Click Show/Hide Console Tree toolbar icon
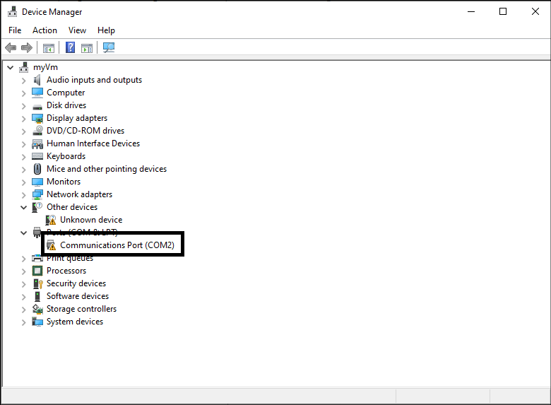This screenshot has height=405, width=551. tap(49, 47)
